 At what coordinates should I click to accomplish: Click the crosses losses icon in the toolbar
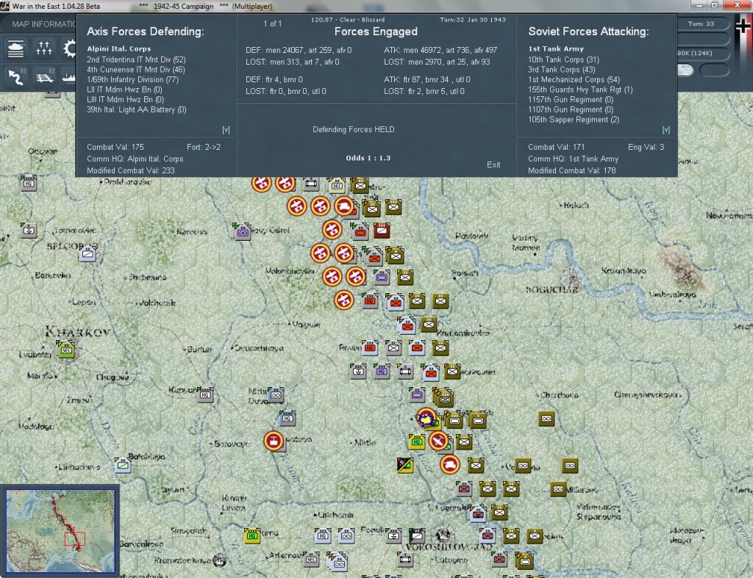pos(43,48)
